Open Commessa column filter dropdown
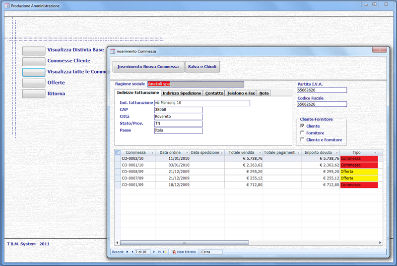The image size is (397, 266). (x=152, y=153)
